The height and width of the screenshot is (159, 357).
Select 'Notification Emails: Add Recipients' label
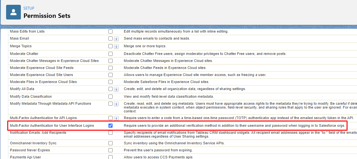click(x=38, y=132)
